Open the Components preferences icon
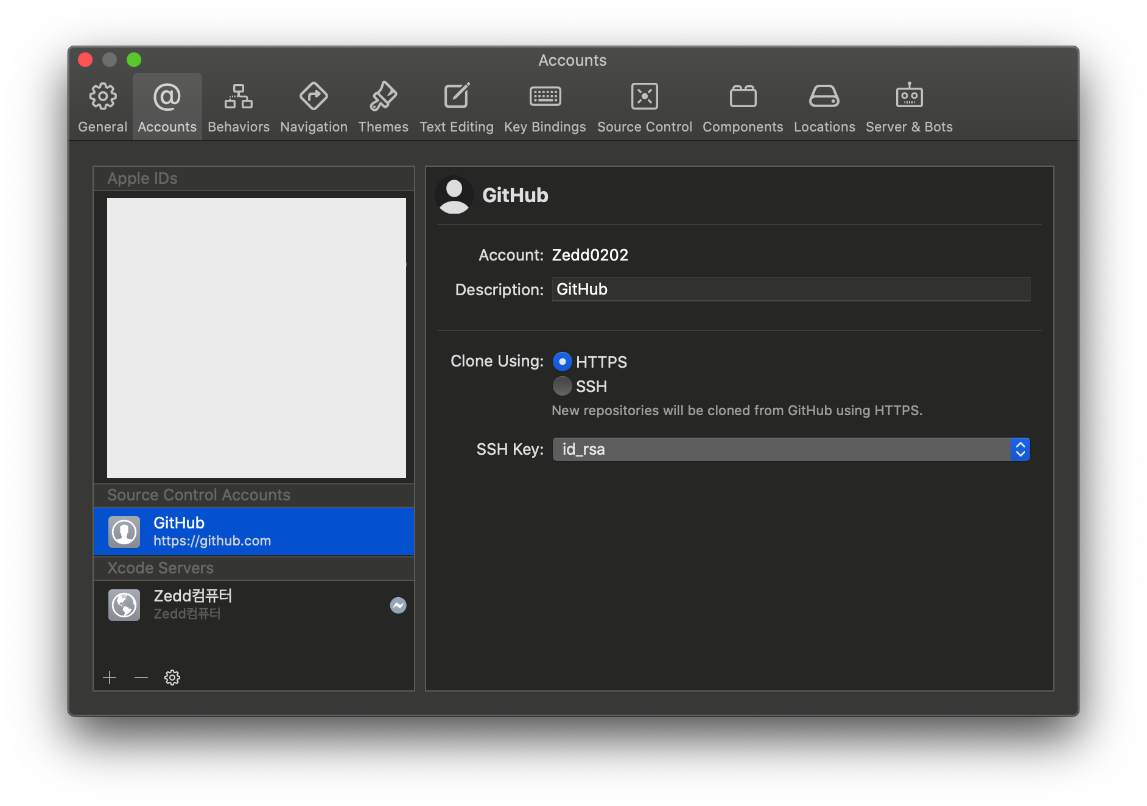Image resolution: width=1147 pixels, height=806 pixels. [x=743, y=96]
